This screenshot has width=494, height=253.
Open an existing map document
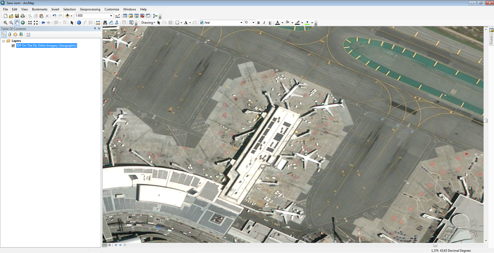(11, 16)
